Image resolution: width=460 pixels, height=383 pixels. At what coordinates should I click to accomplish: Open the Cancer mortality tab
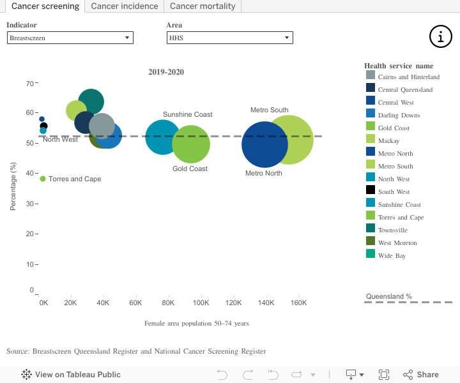[x=203, y=6]
